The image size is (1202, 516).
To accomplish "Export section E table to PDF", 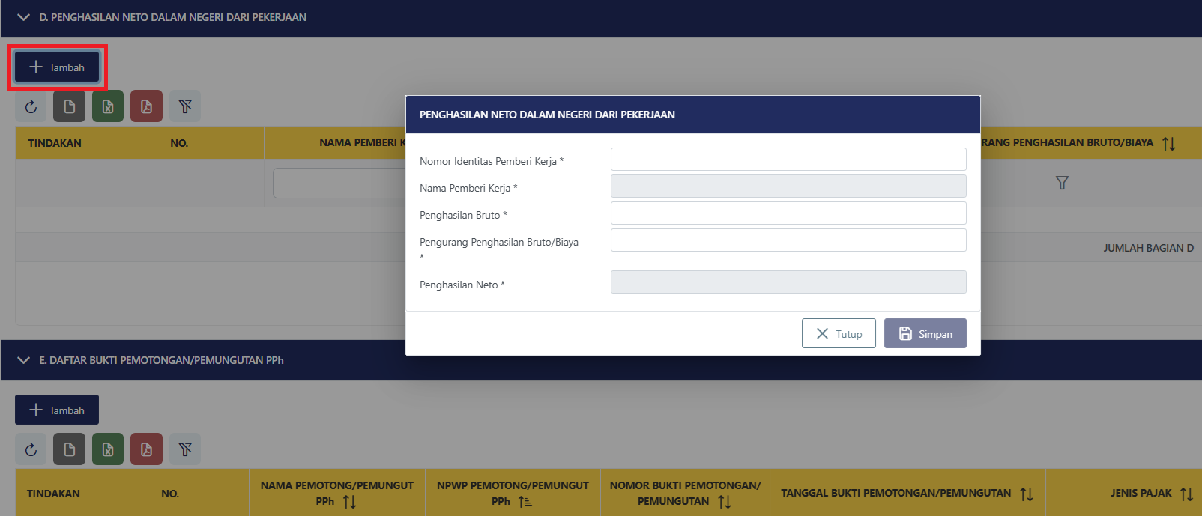I will click(146, 449).
